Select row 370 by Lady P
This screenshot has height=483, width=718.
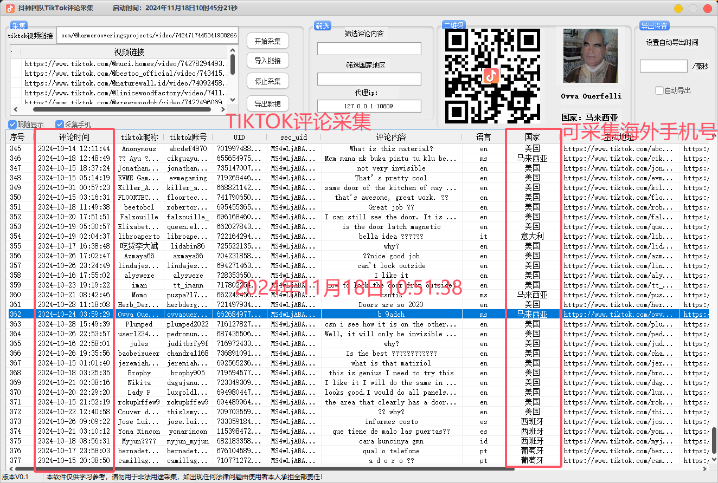pos(358,392)
